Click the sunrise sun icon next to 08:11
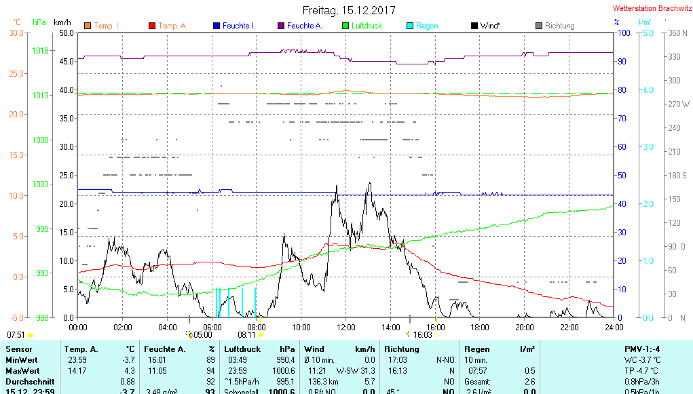The image size is (693, 394). (x=261, y=334)
